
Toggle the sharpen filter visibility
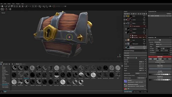131,36
